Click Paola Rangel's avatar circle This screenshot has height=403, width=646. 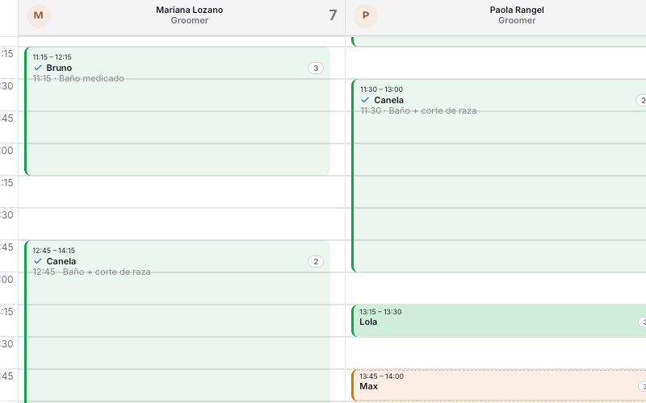pyautogui.click(x=366, y=15)
